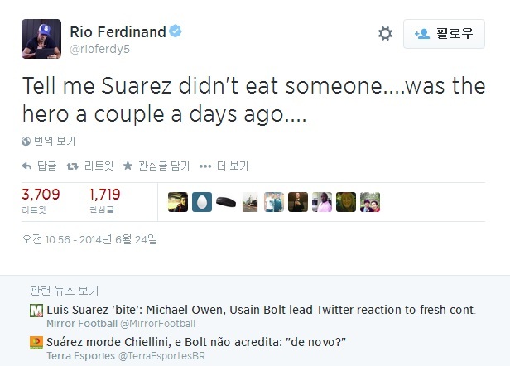Open the first retweeter avatar
The height and width of the screenshot is (366, 510).
pos(177,201)
